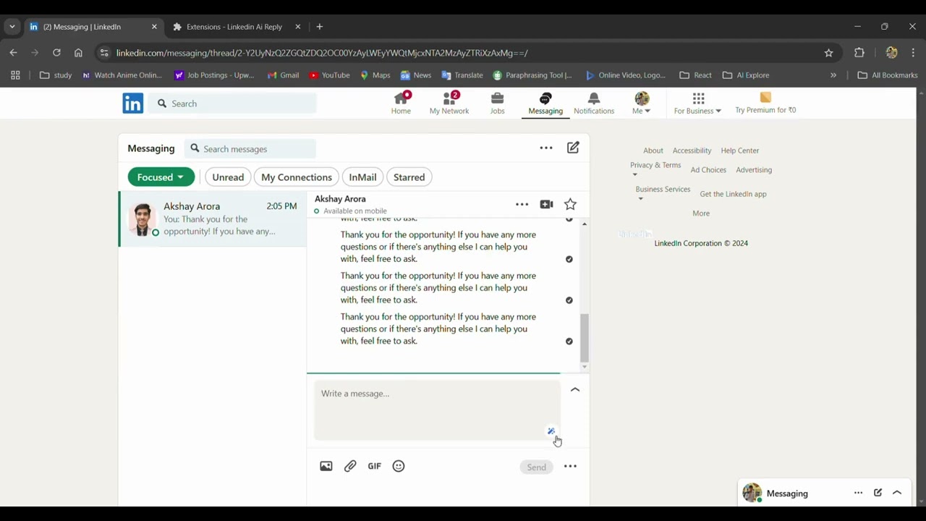Open conversation options three dots beside video icon
926x521 pixels.
pyautogui.click(x=522, y=205)
